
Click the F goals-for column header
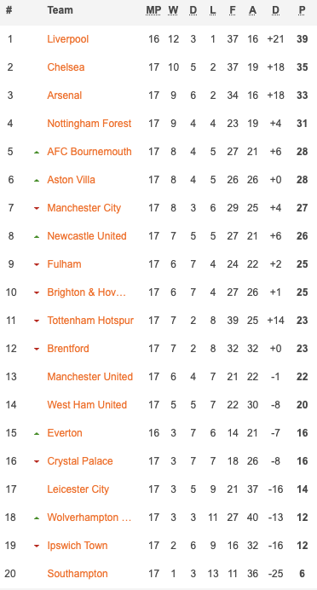pos(233,10)
